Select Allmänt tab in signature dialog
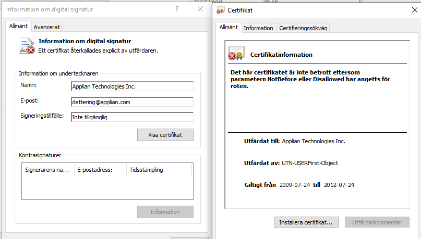 point(18,26)
